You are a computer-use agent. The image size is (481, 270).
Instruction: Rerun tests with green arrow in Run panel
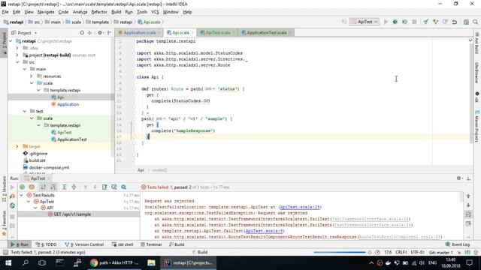(12, 187)
